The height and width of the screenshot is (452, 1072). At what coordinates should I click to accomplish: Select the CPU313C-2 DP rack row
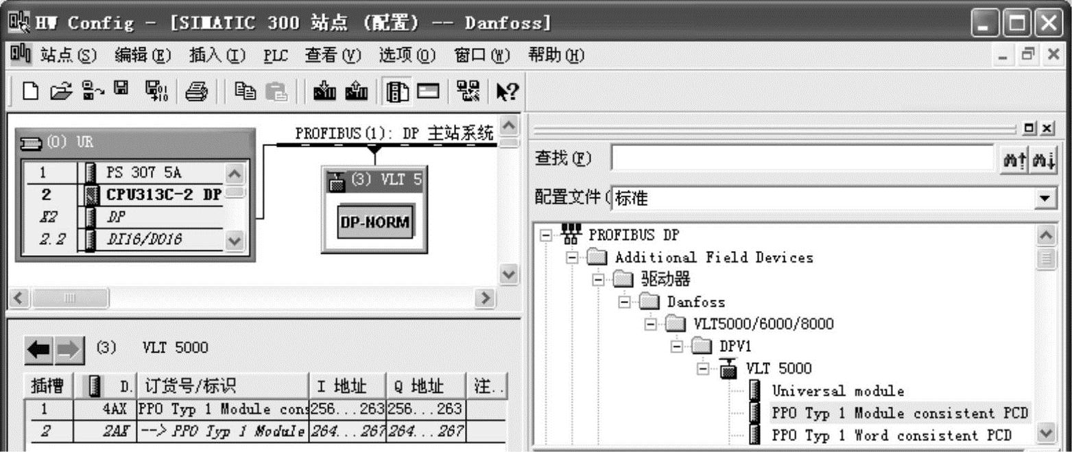[123, 195]
